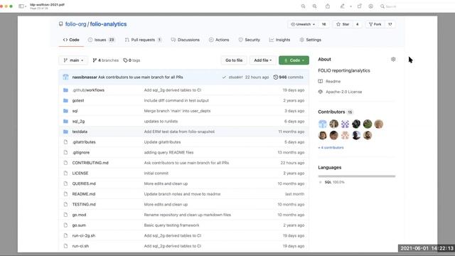455x256 pixels.
Task: Click the first contributor avatar
Action: (x=322, y=124)
